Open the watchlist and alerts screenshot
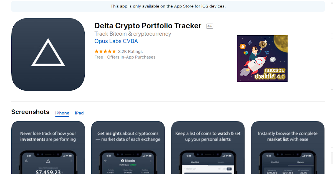Screen dimensions: 333x174 tap(208, 147)
